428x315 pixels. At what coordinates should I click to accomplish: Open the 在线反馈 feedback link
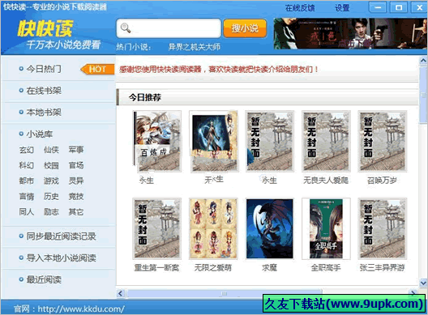pyautogui.click(x=300, y=7)
